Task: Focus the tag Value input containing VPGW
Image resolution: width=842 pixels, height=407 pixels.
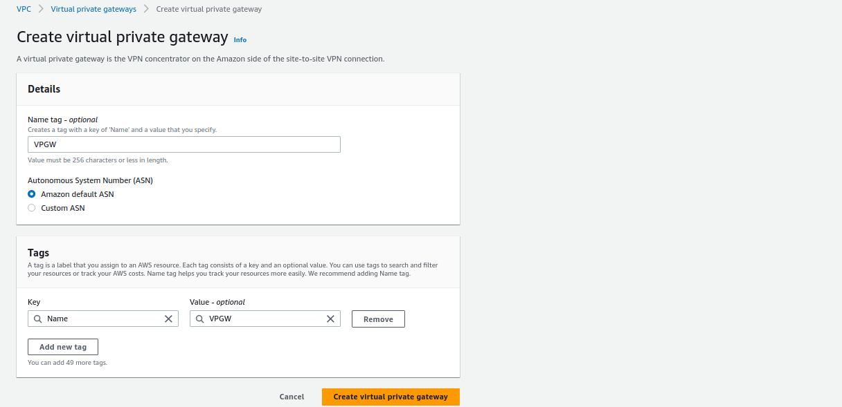Action: click(265, 319)
